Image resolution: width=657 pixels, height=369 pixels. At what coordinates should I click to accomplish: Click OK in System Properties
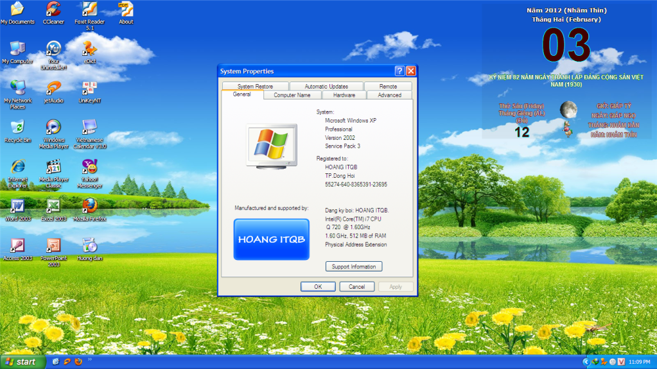pos(318,286)
